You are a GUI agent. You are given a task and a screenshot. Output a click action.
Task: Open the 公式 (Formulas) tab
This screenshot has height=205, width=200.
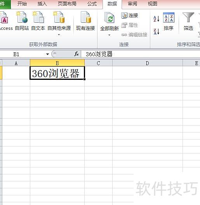coord(92,3)
